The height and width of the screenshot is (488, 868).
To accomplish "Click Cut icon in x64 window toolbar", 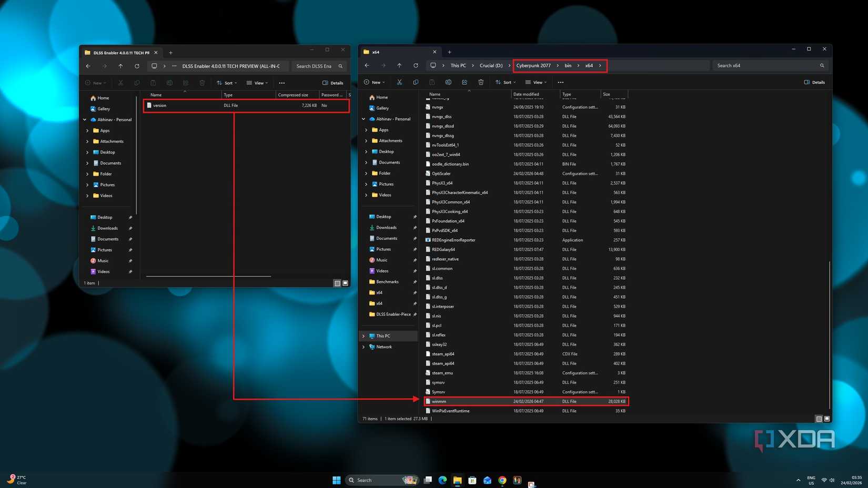I will tap(400, 83).
